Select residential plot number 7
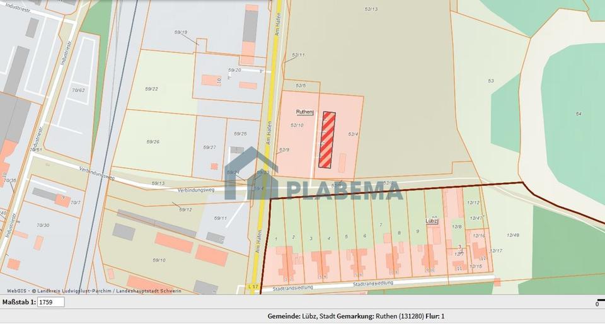The image size is (605, 324). tap(380, 224)
